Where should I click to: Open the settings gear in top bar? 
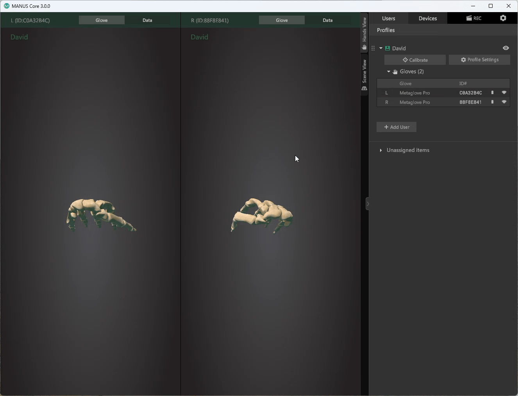(503, 18)
